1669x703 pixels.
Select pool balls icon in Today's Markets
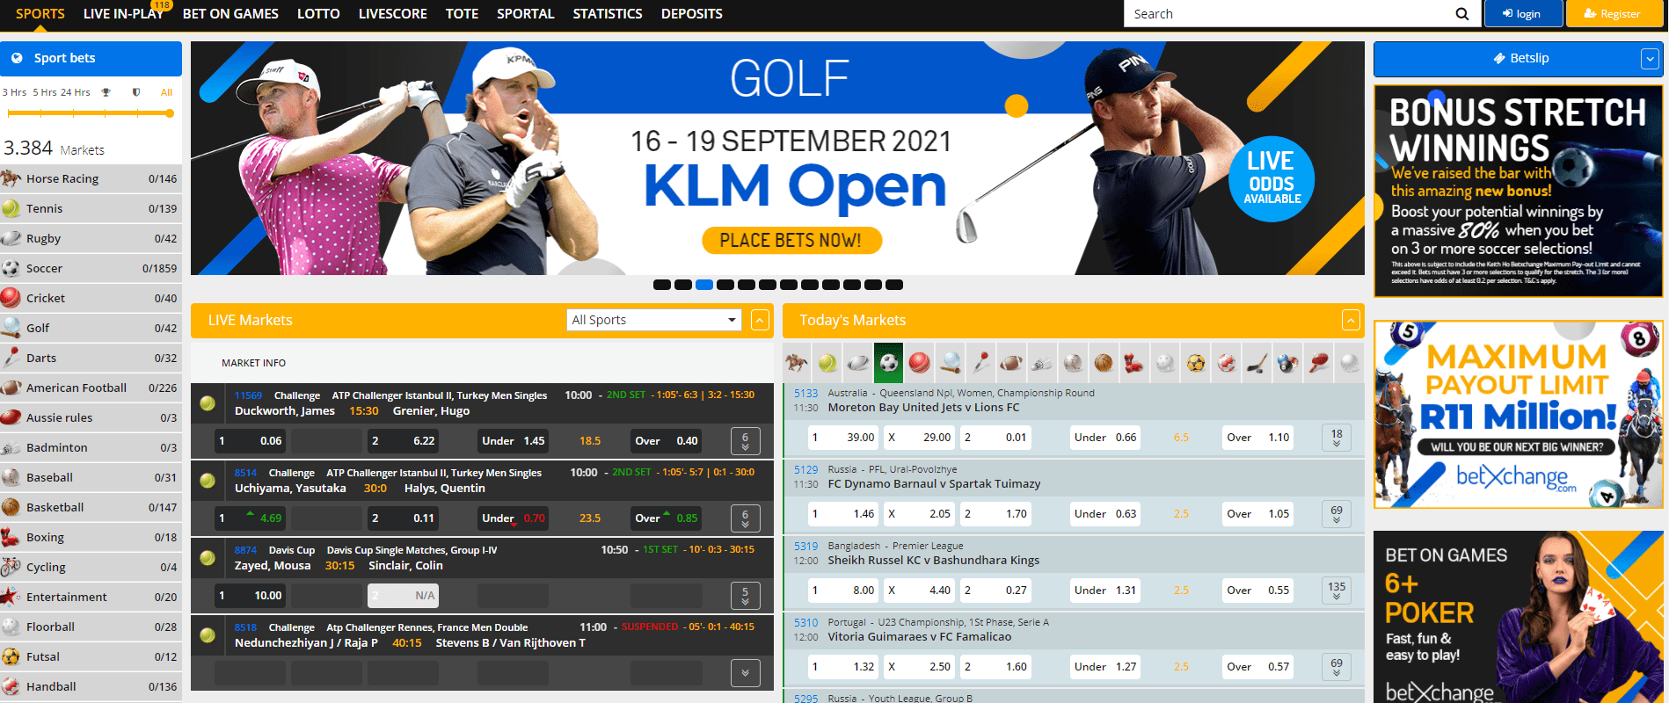click(x=1288, y=363)
